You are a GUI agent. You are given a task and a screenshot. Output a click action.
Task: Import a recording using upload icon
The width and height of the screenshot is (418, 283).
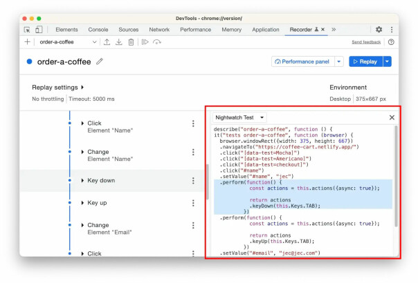(x=107, y=42)
